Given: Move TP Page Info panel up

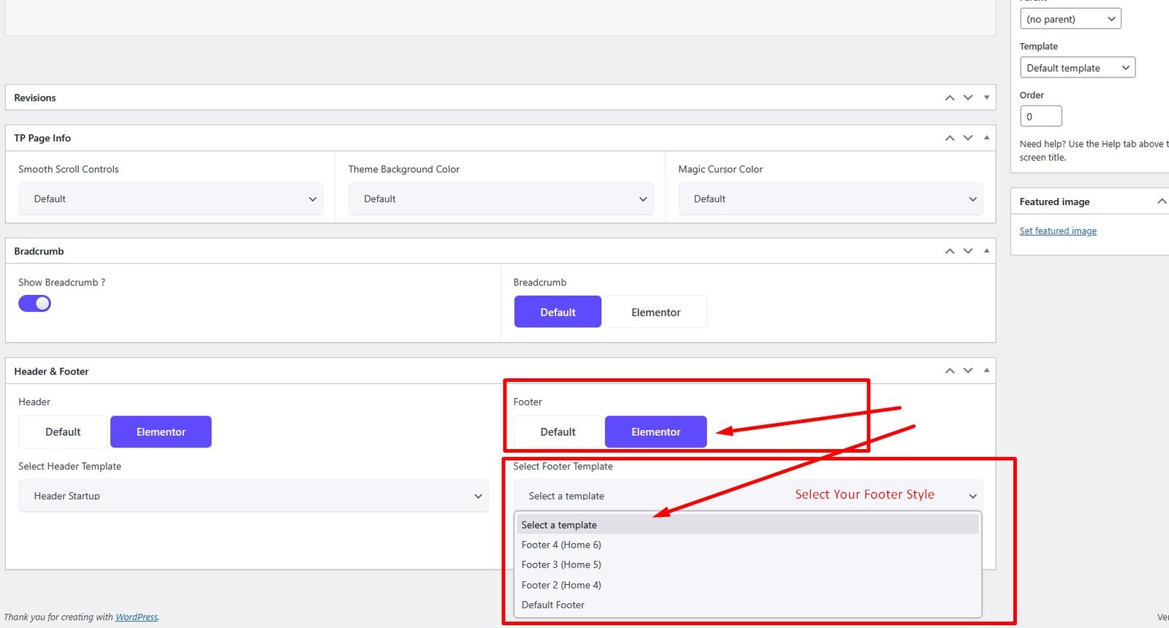Looking at the screenshot, I should click(949, 138).
